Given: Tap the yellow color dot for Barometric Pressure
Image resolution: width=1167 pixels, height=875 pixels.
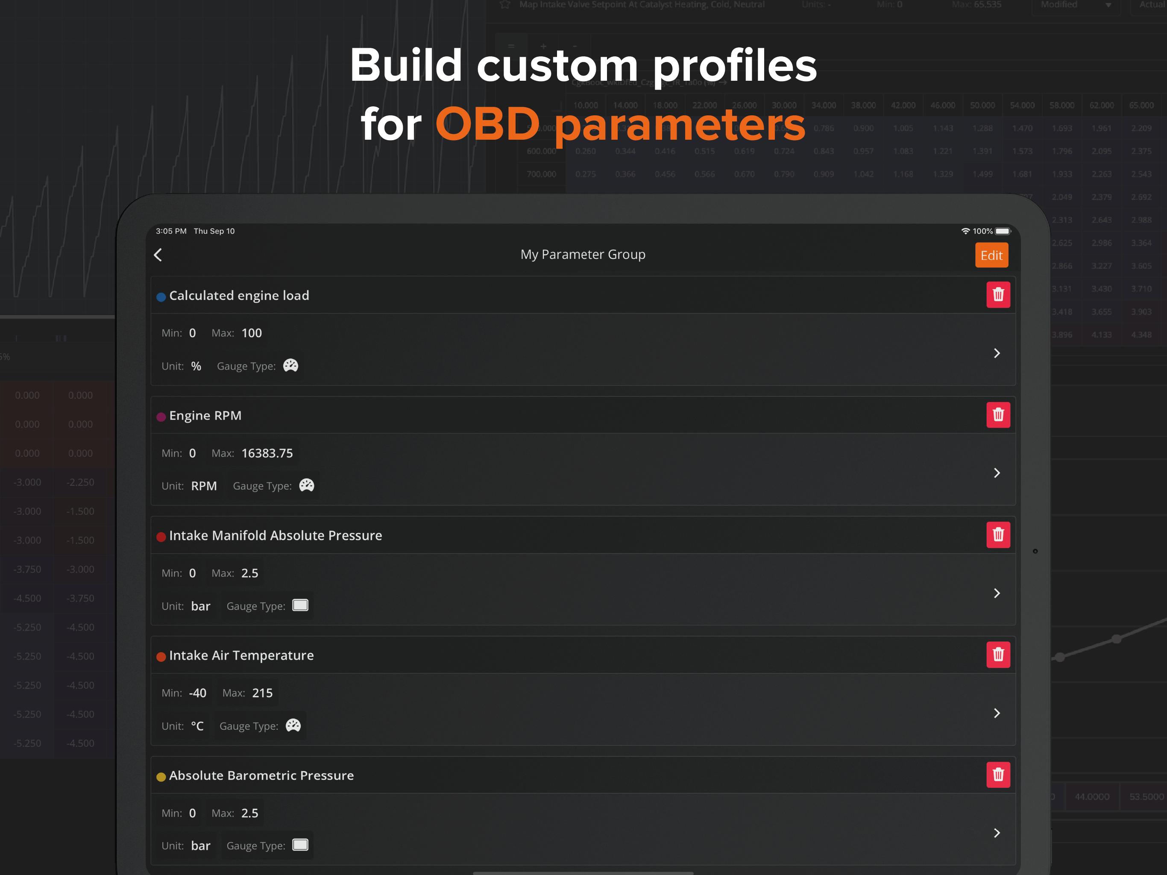Looking at the screenshot, I should [x=161, y=777].
